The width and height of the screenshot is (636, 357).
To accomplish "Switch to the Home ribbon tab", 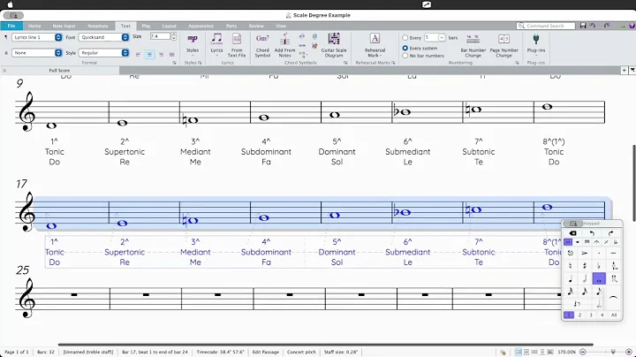I will click(34, 26).
